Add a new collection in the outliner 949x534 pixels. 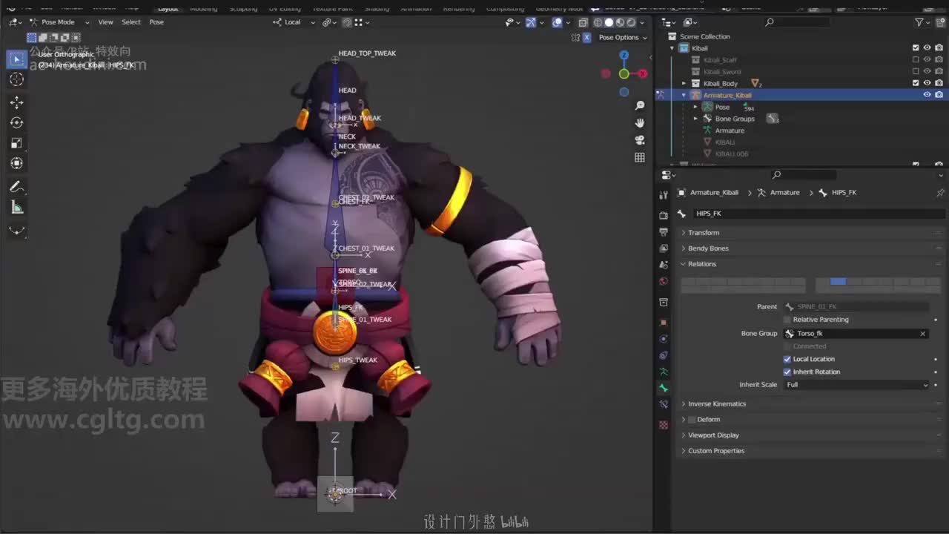click(x=939, y=22)
